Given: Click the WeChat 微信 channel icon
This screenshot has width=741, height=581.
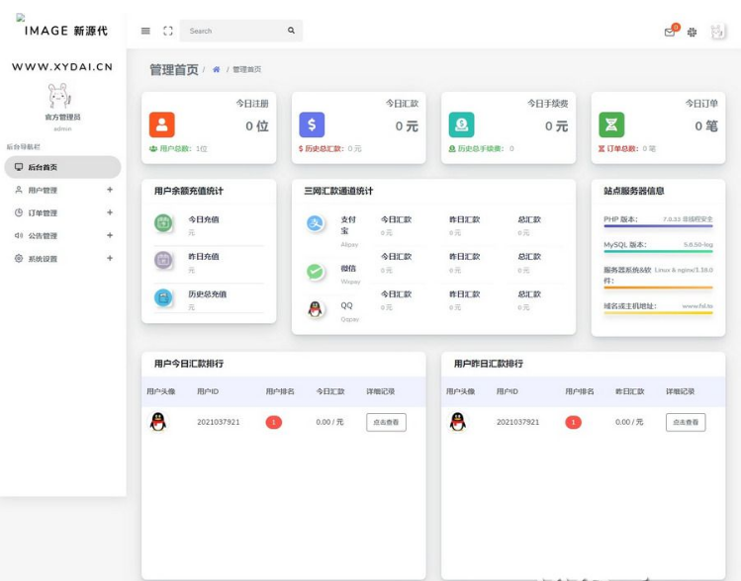Looking at the screenshot, I should [315, 271].
